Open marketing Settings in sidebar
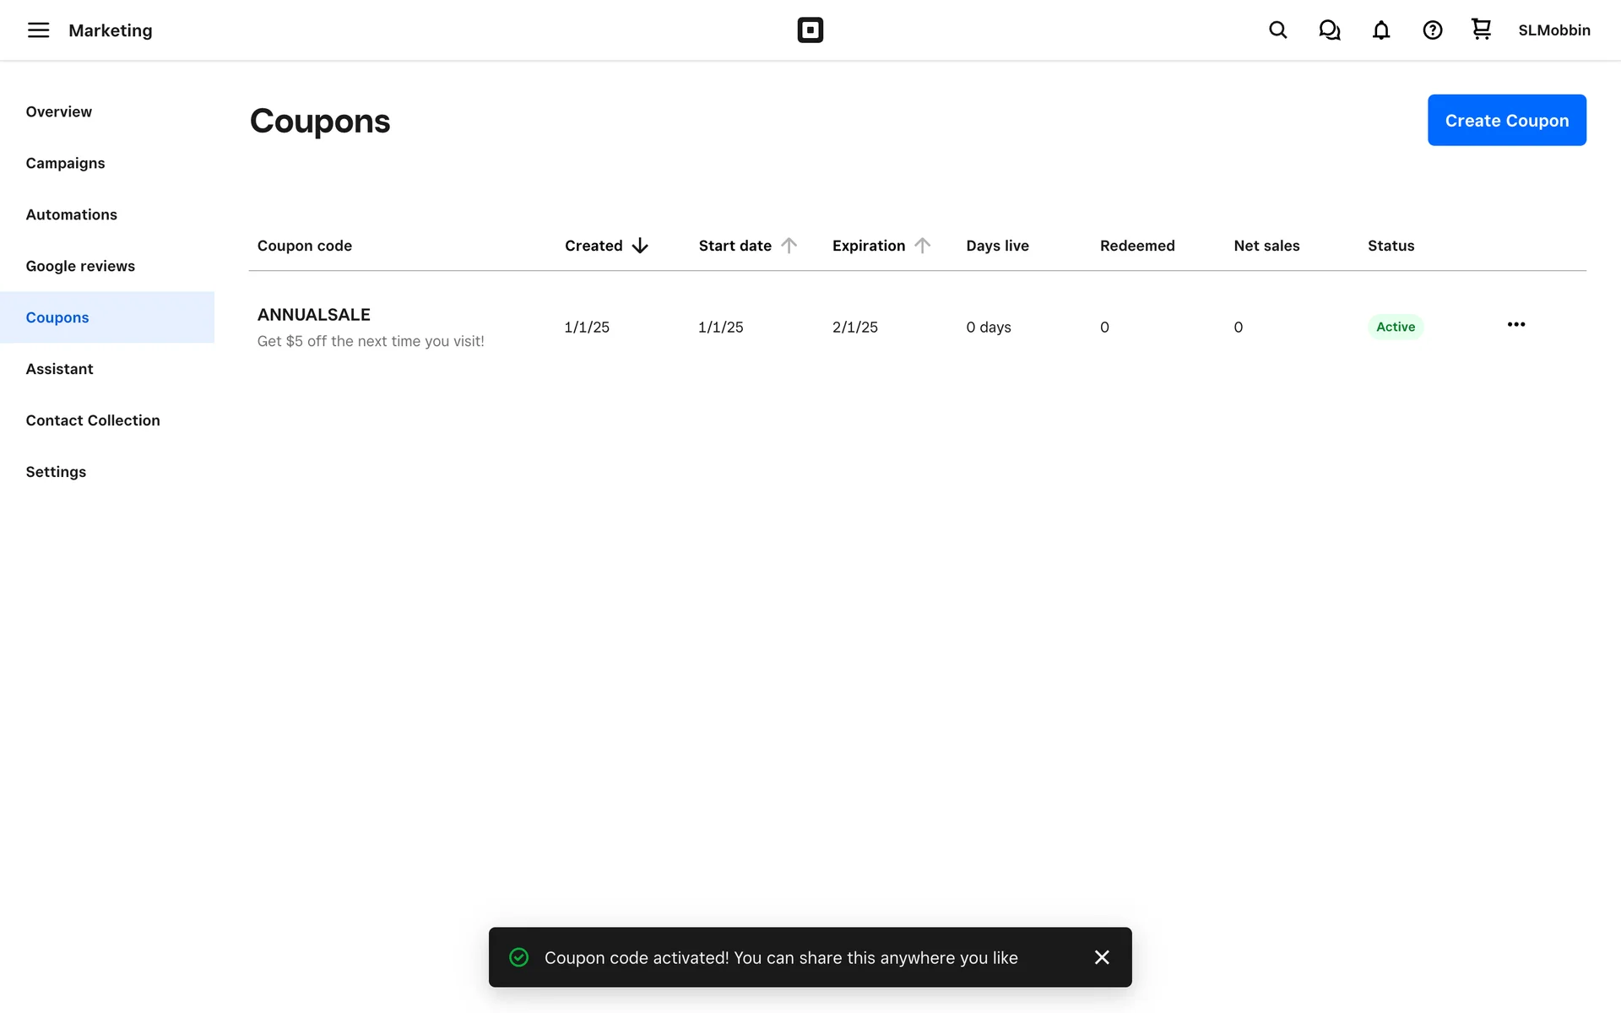1621x1013 pixels. [56, 472]
